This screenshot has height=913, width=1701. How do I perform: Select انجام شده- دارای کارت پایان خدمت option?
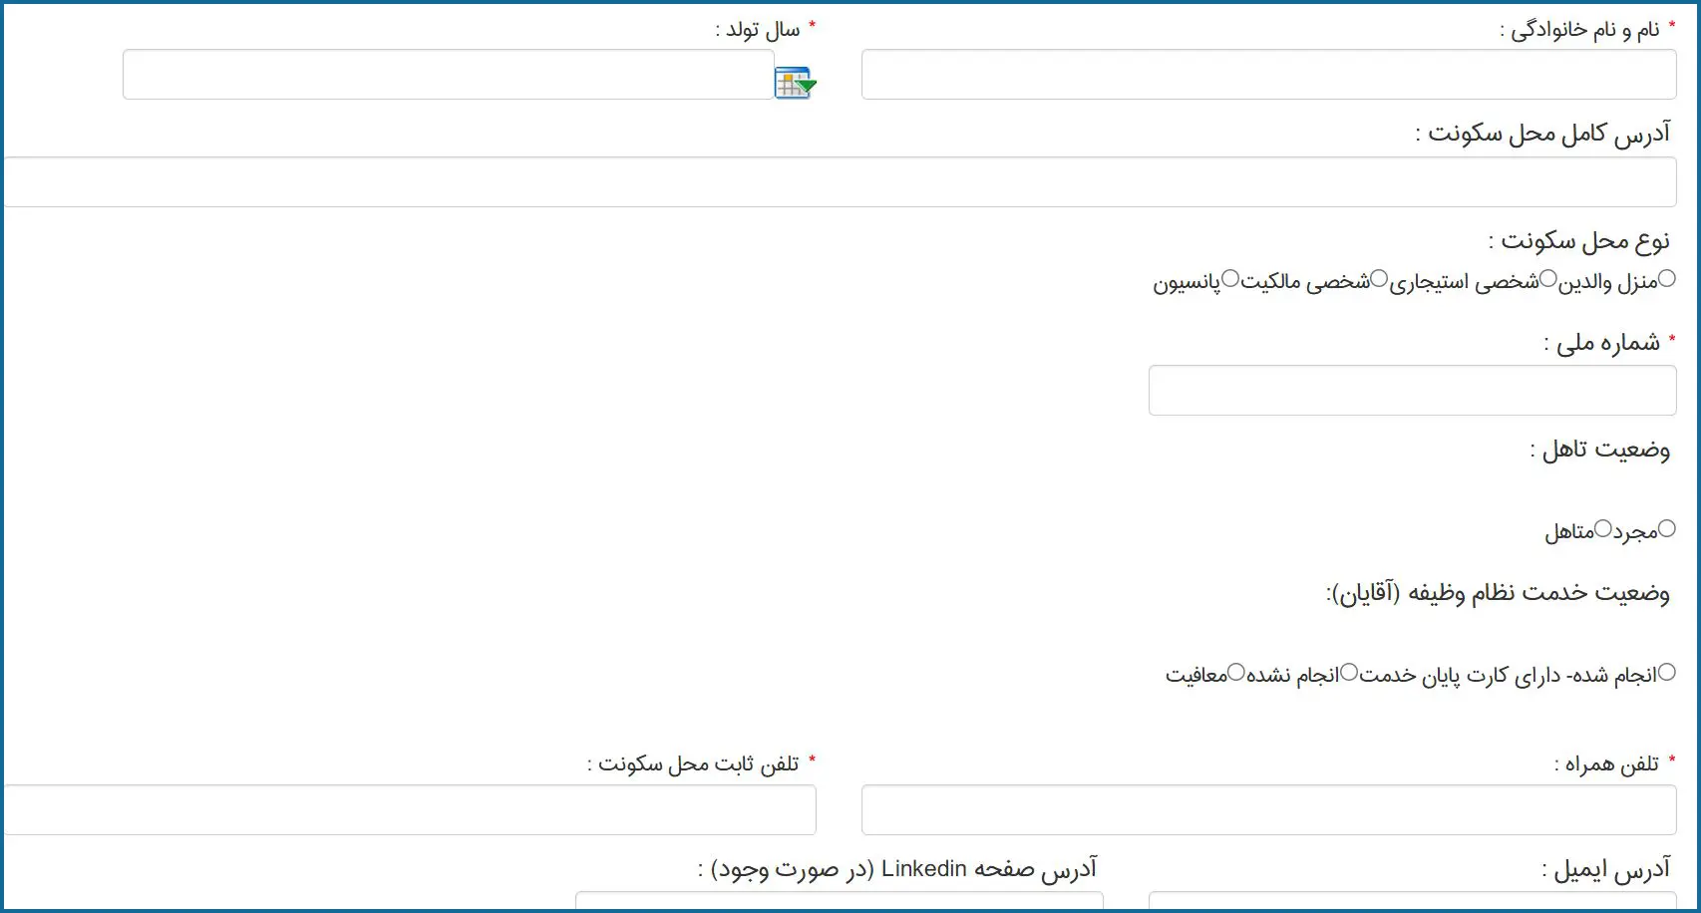1667,673
